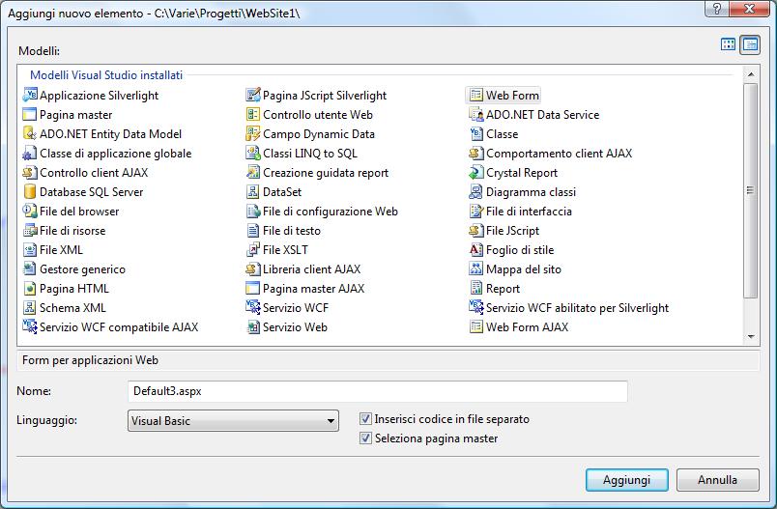Toggle Inserisci codice in file separato checkbox
The width and height of the screenshot is (777, 509).
pyautogui.click(x=365, y=419)
